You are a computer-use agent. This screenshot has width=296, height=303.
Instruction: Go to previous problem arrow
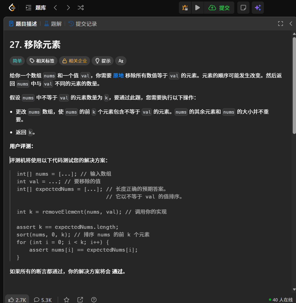[x=55, y=8]
